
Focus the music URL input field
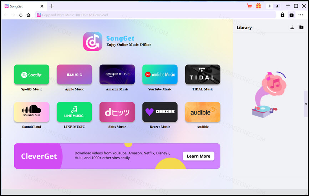(156, 15)
